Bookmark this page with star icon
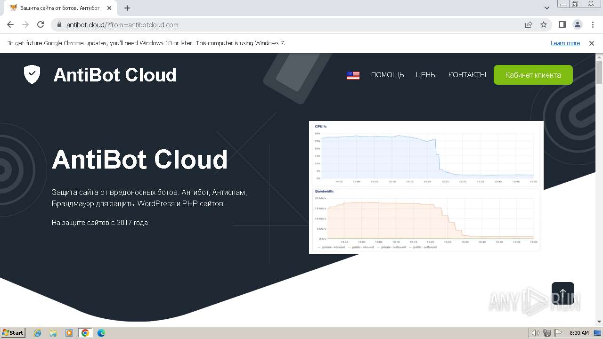Screen dimensions: 603x339 point(544,25)
